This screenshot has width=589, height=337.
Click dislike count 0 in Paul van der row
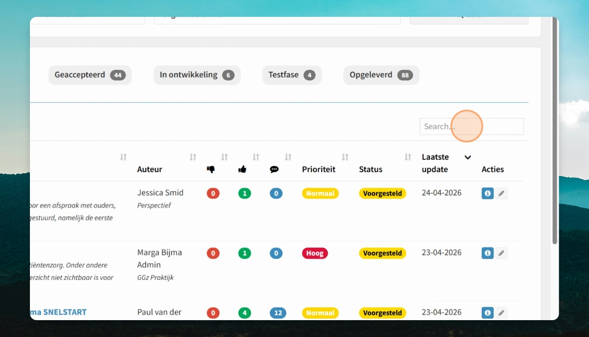(x=213, y=313)
